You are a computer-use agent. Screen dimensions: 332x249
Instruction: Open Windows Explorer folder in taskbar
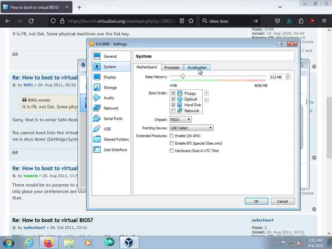coord(69,243)
